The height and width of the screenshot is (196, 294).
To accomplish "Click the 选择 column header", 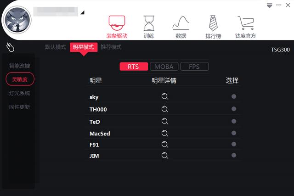I will pos(232,81).
